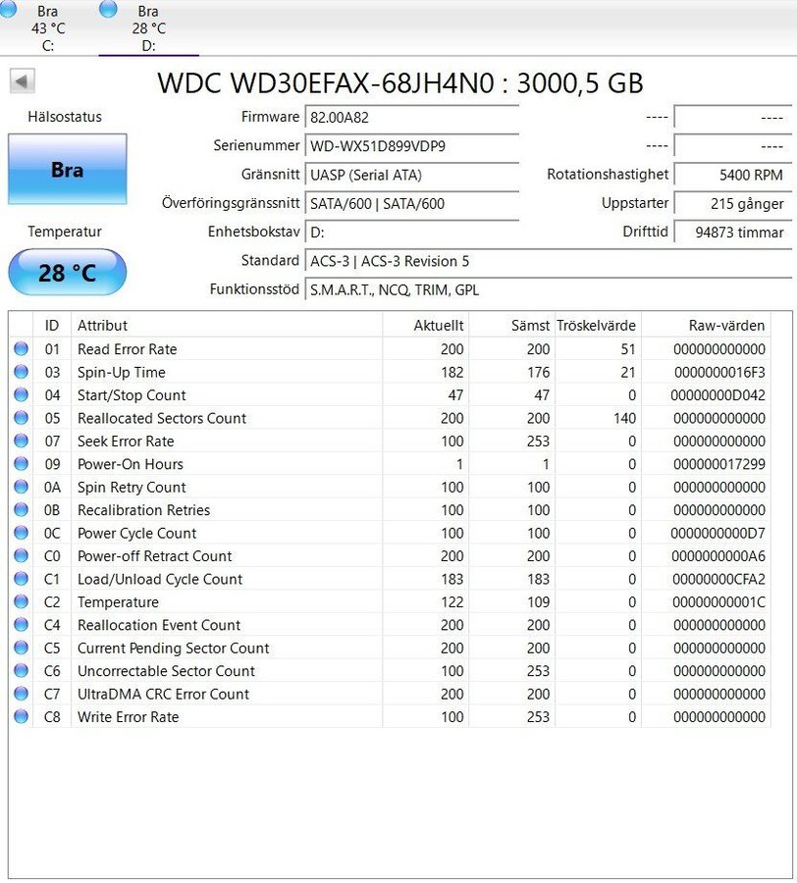Select the Read Error Rate attribute name
This screenshot has height=883, width=797.
click(x=128, y=349)
